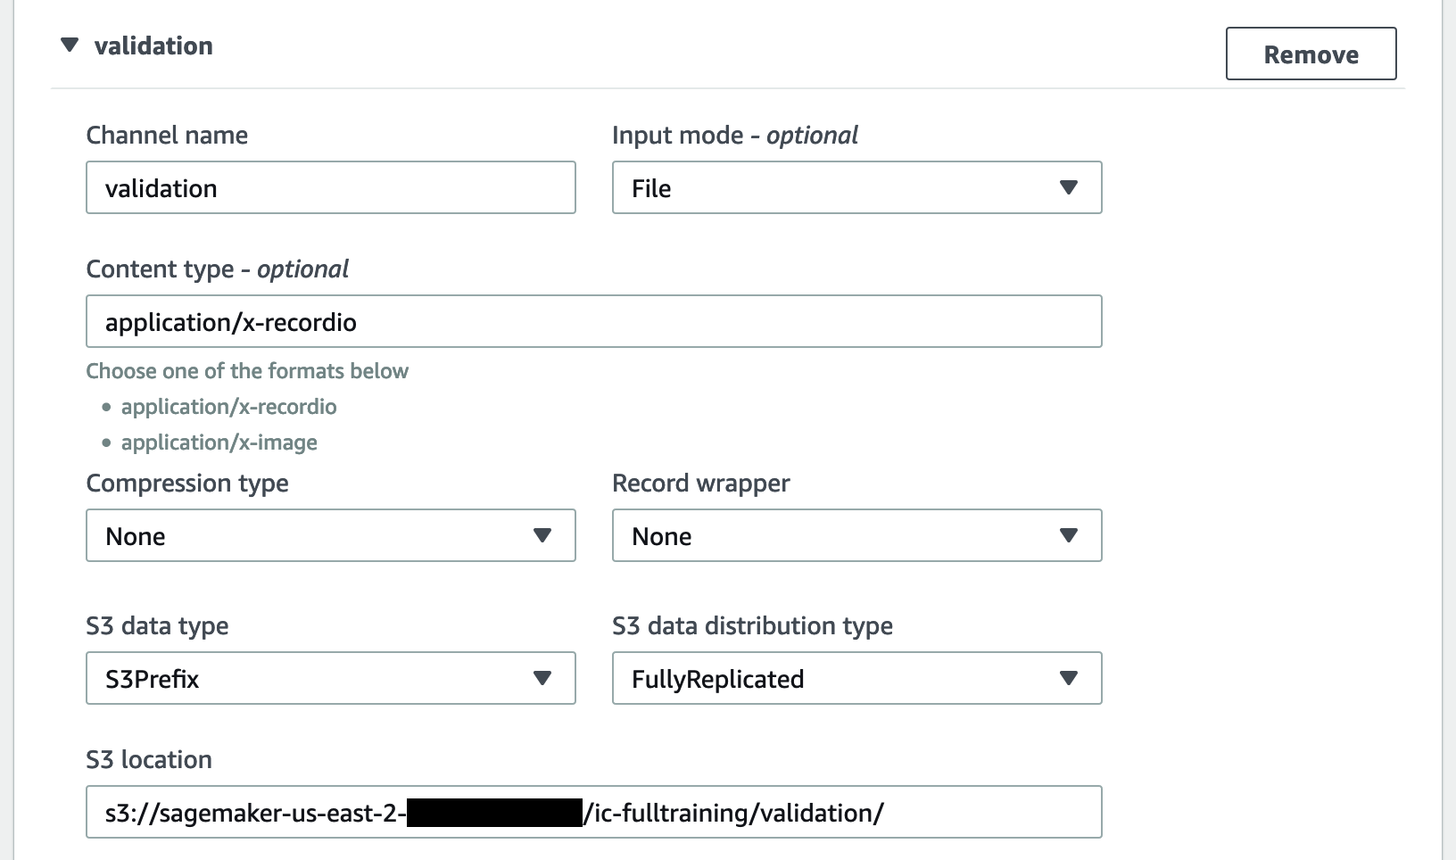The width and height of the screenshot is (1456, 860).
Task: Focus the Channel name input field
Action: [330, 187]
